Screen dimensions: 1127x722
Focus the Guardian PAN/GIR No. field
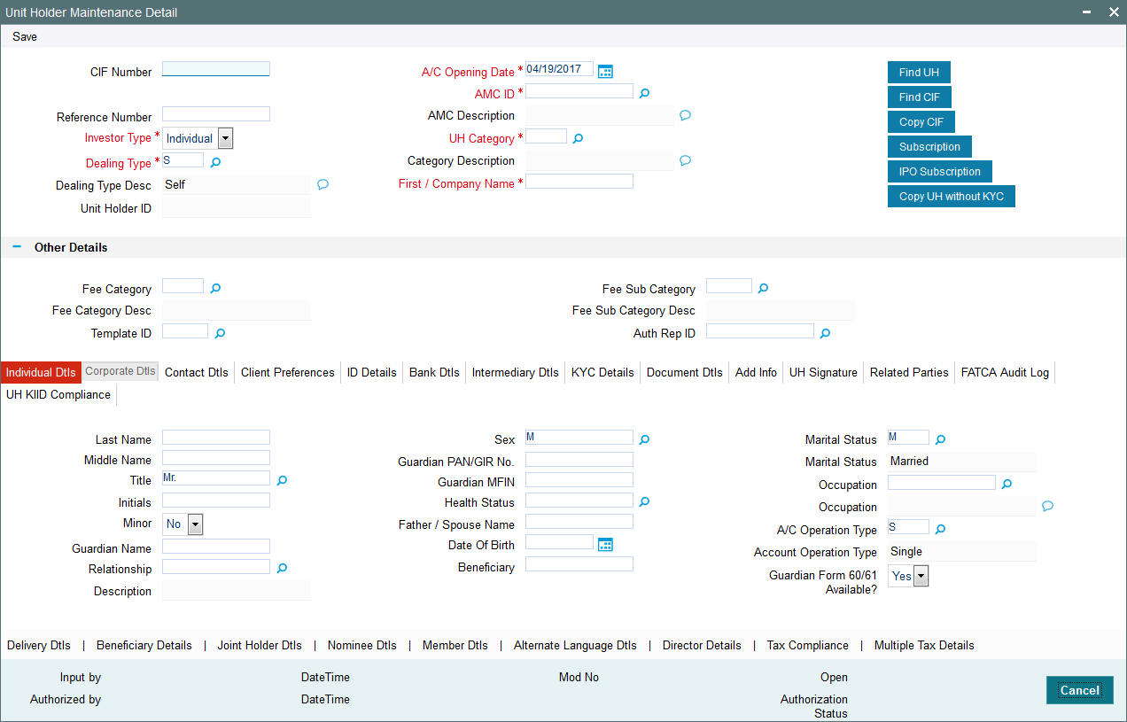579,460
